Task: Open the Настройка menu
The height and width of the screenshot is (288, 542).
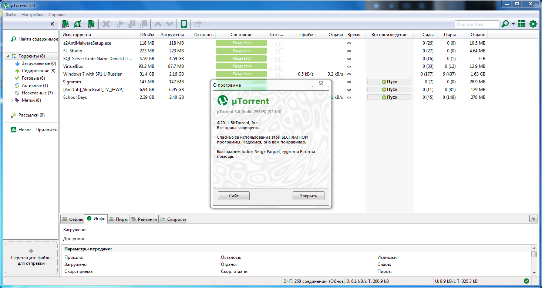Action: tap(32, 15)
